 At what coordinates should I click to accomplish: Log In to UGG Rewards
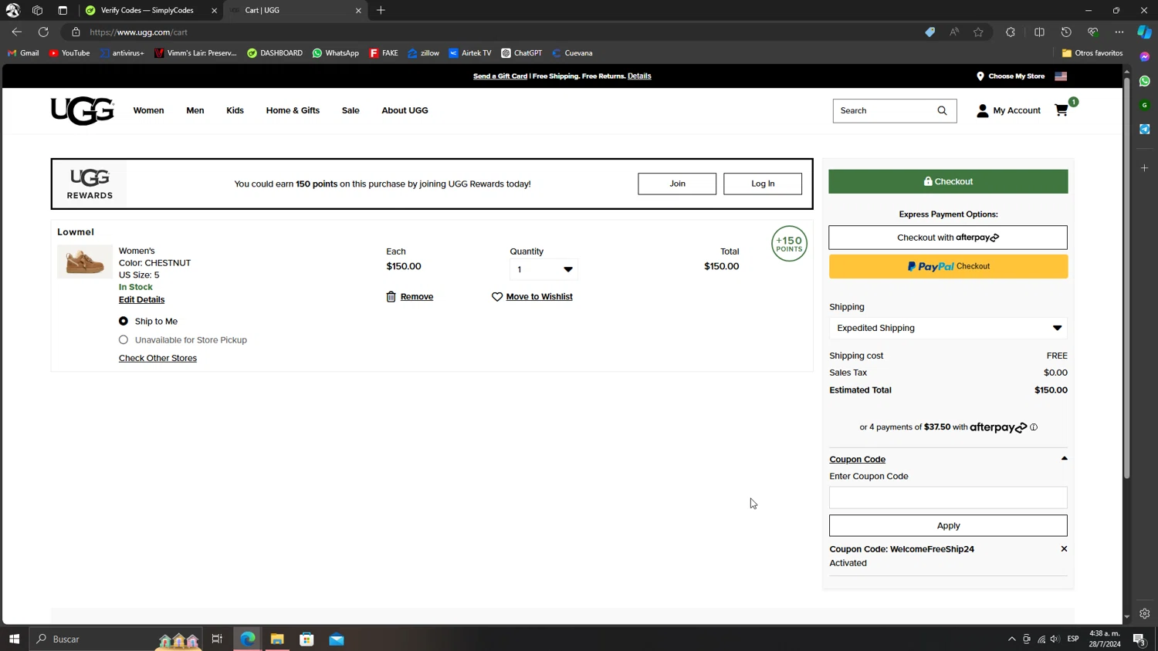[763, 184]
